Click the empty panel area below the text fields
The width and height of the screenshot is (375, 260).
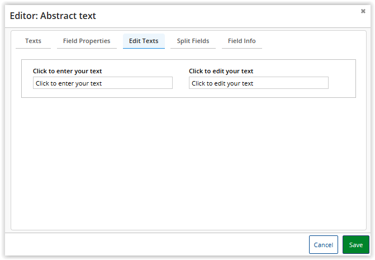click(x=188, y=163)
